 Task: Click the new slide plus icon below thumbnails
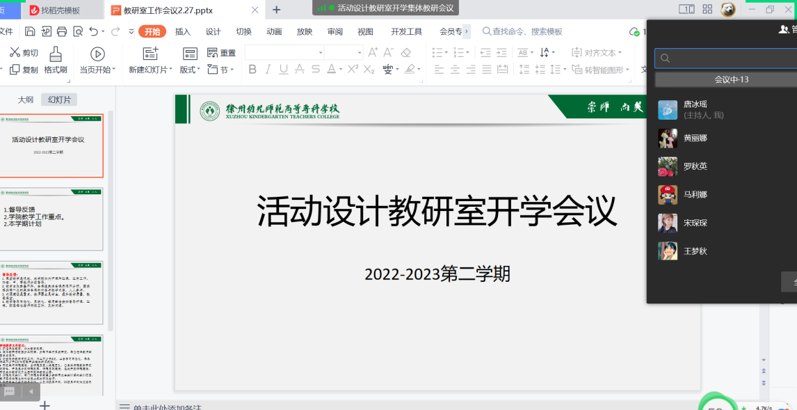(x=45, y=405)
